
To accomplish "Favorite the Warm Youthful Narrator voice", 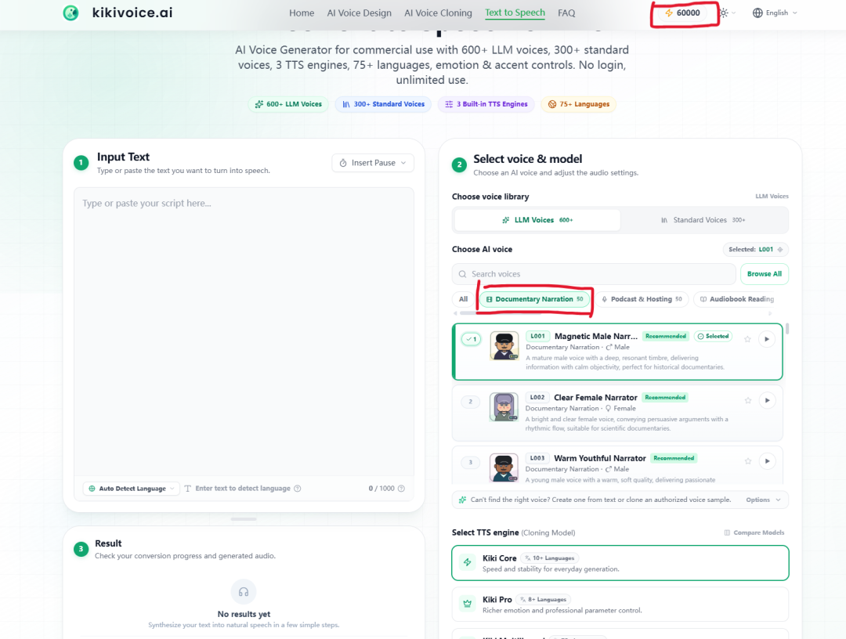I will tap(748, 461).
